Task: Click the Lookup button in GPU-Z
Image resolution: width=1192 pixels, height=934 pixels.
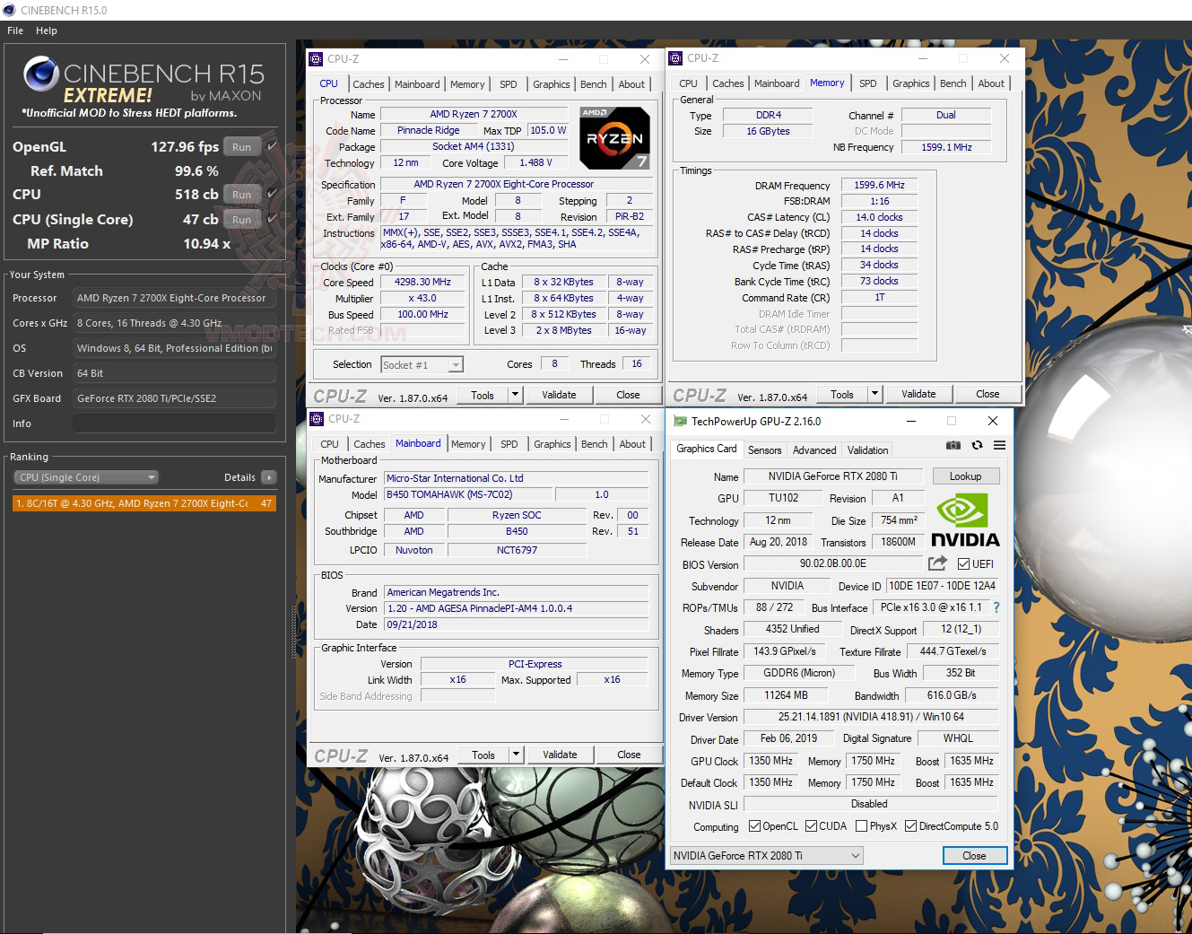Action: pos(966,476)
